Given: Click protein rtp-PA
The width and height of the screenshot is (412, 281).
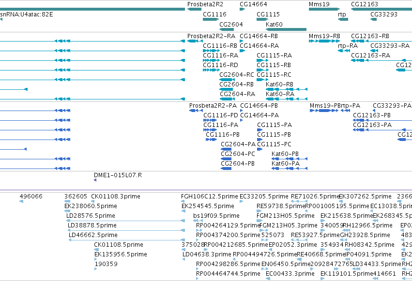Looking at the screenshot, I should click(x=350, y=106).
